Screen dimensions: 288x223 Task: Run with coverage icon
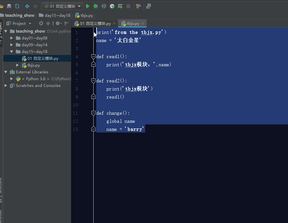104,6
